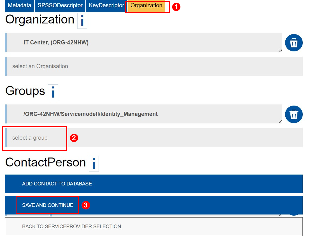Remove the Identity_Management group using trash icon
Screen dimensions: 310x236
pos(294,114)
